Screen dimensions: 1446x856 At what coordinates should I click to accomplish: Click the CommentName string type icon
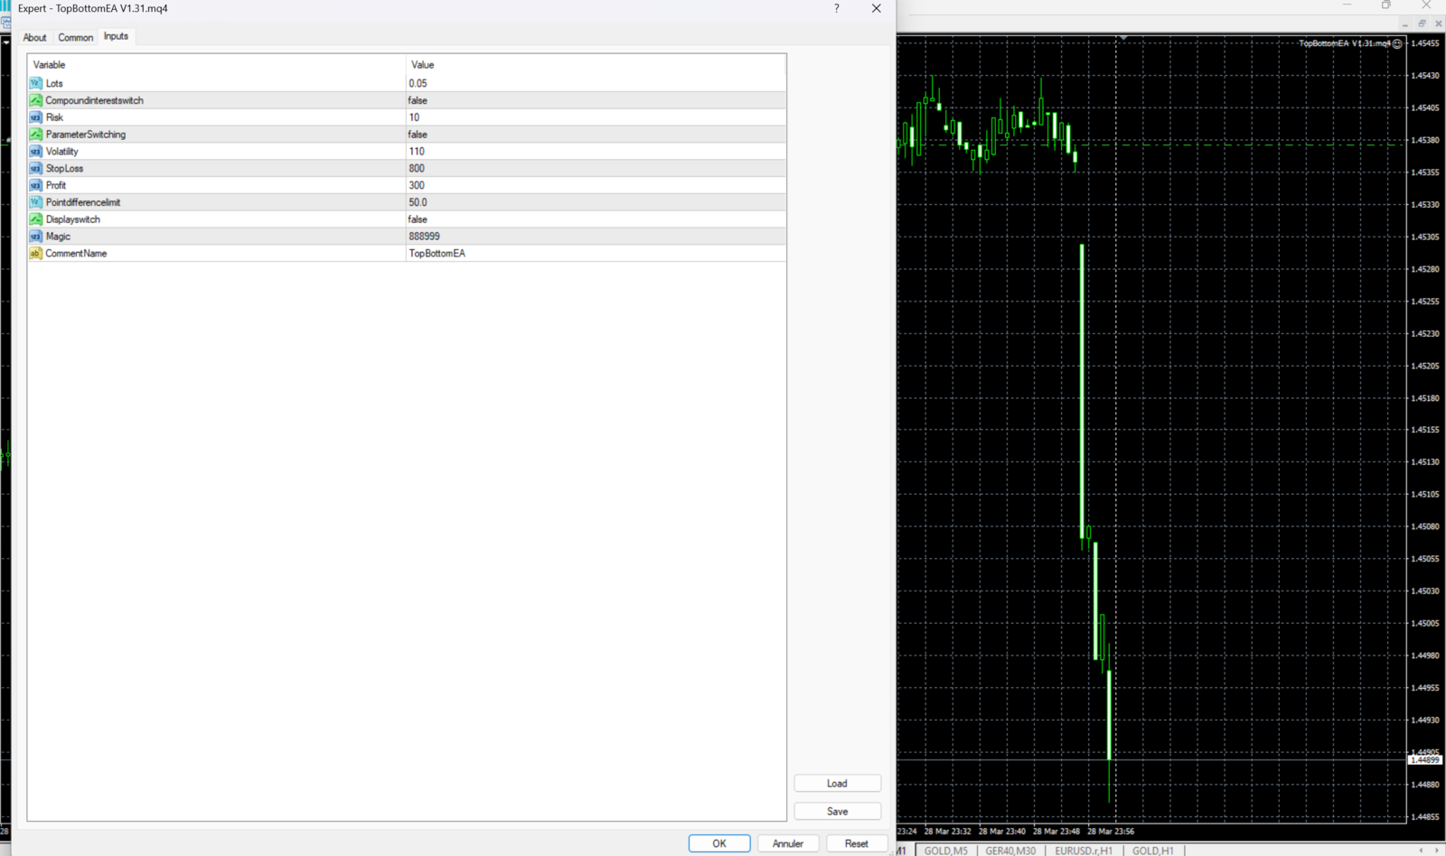coord(35,254)
